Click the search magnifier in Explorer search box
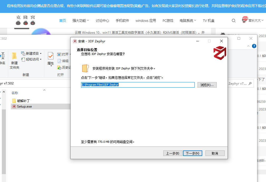Image resolution: width=266 pixels, height=182 pixels. tap(250, 83)
